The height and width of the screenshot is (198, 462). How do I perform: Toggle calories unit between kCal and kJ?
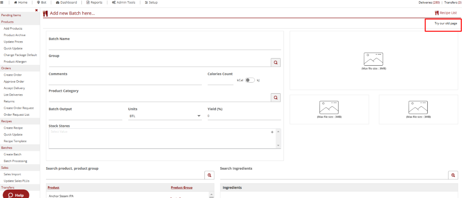coord(250,80)
